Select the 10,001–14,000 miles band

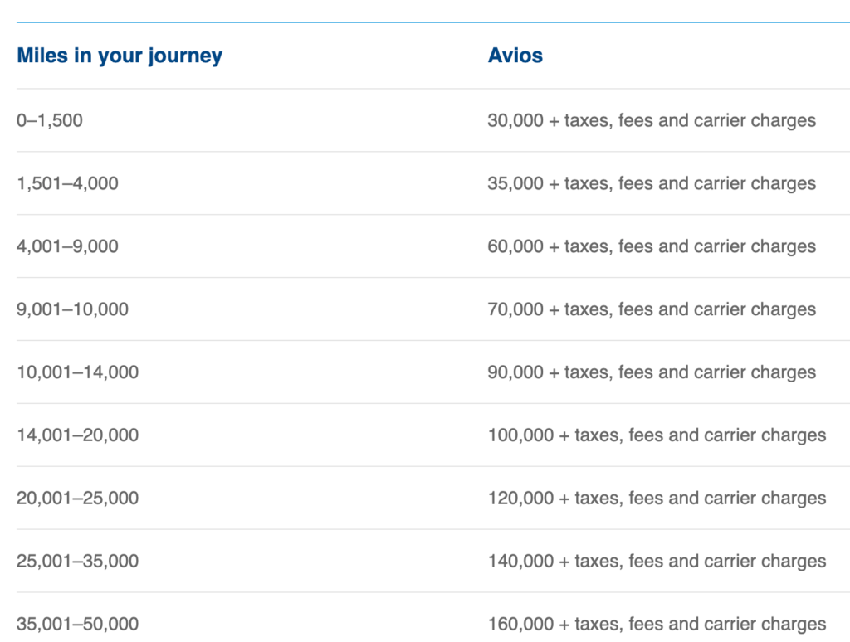tap(77, 372)
